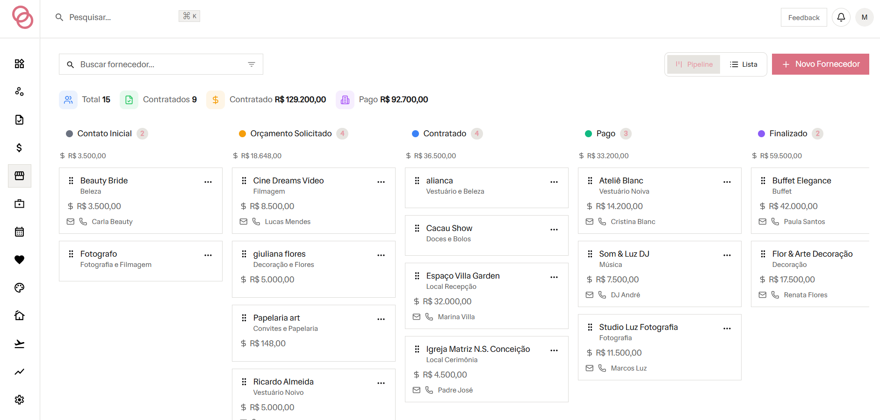The width and height of the screenshot is (880, 420).
Task: Click Orçamento Solicitado column header
Action: 291,133
